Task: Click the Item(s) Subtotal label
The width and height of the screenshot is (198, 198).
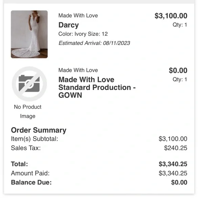Action: click(34, 139)
